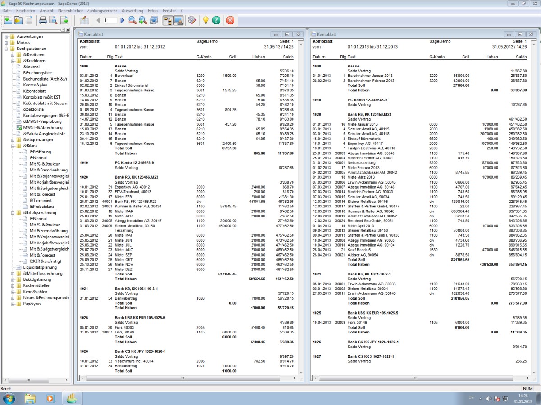The image size is (541, 405).
Task: Expand the &Mittelflussrechnung folder
Action: coord(13,274)
